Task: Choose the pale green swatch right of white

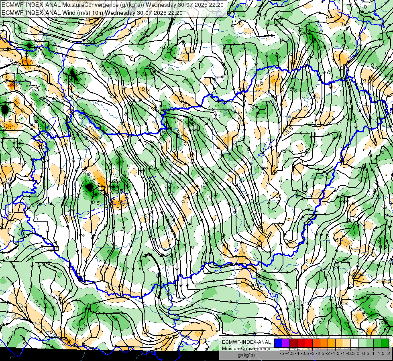Action: pos(362,343)
